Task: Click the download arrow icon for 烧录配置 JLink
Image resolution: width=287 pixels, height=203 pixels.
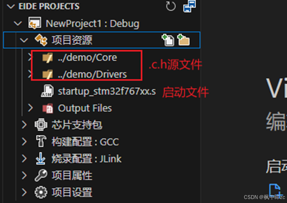Action: coord(41,158)
